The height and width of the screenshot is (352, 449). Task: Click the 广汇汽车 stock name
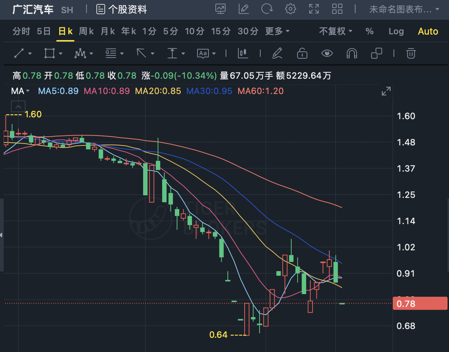click(33, 9)
